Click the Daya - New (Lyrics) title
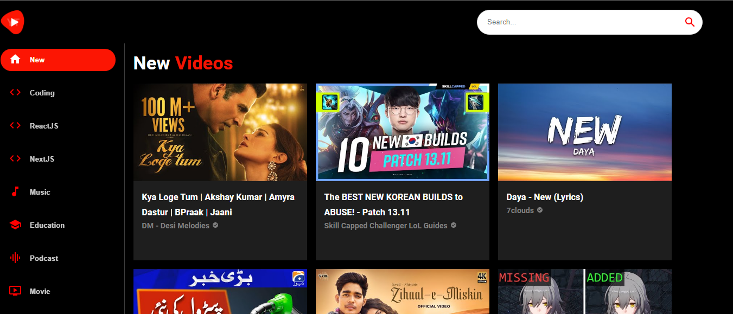 click(545, 197)
